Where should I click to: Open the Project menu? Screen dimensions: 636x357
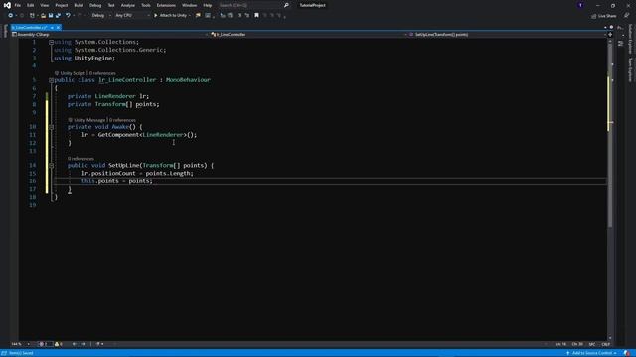(x=62, y=5)
